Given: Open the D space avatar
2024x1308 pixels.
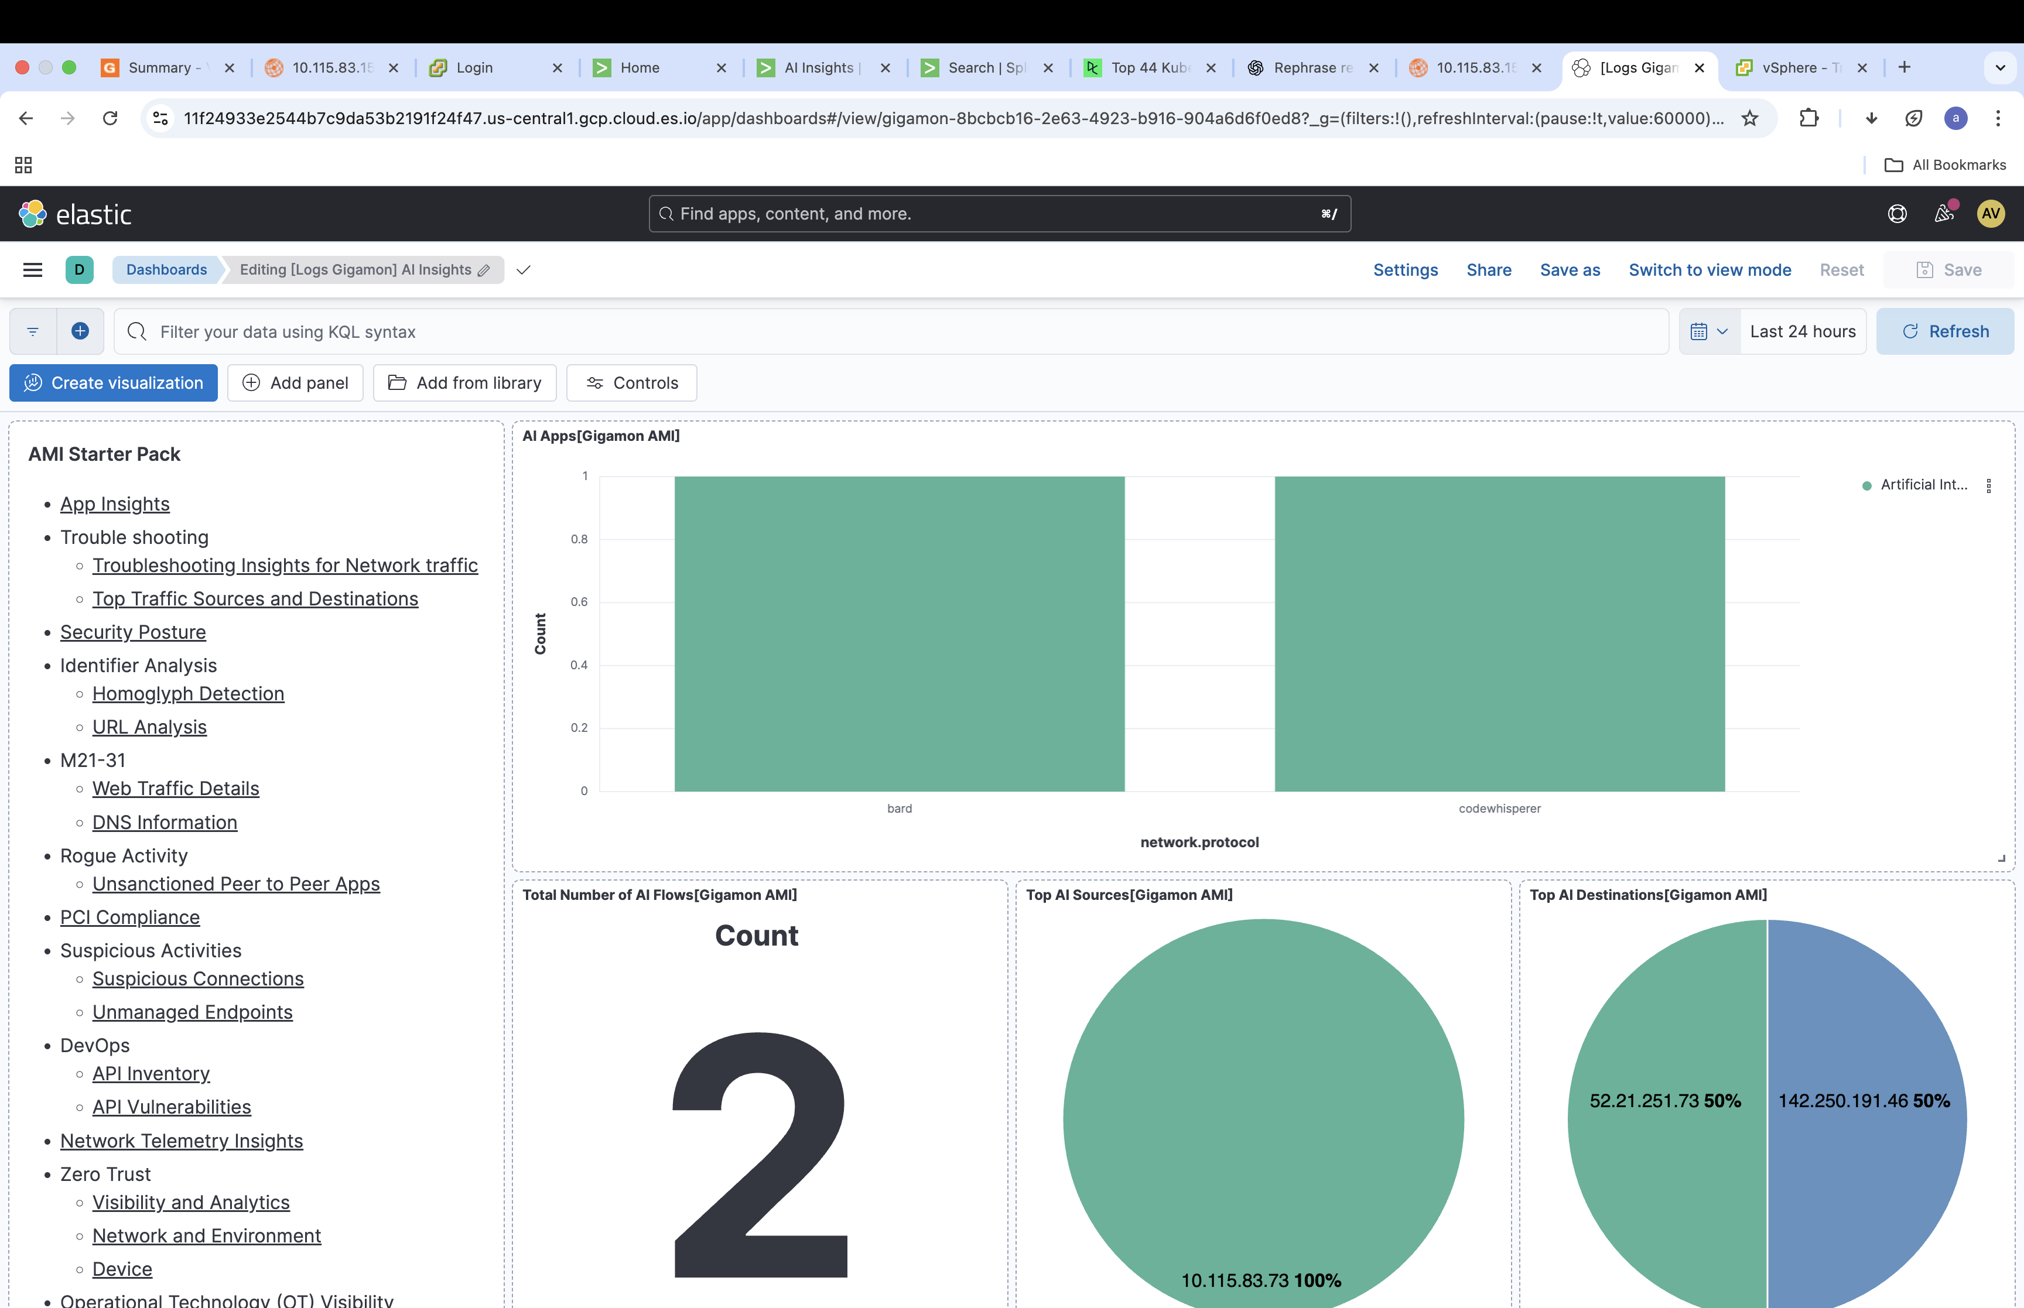Looking at the screenshot, I should pos(80,270).
